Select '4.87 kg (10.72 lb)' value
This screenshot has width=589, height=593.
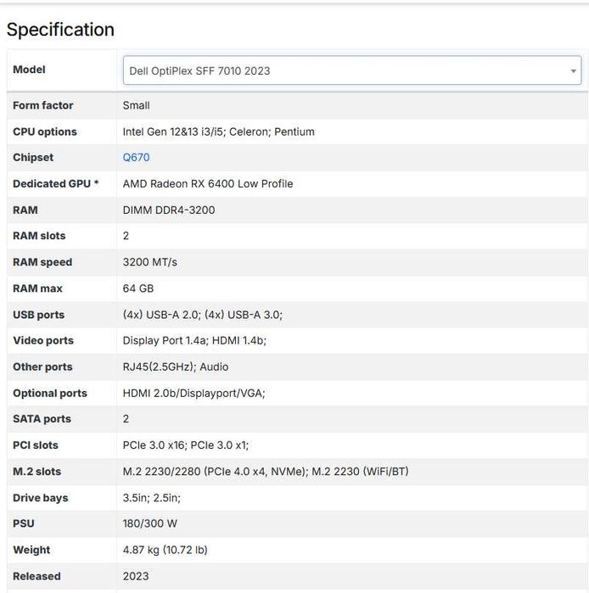(165, 550)
